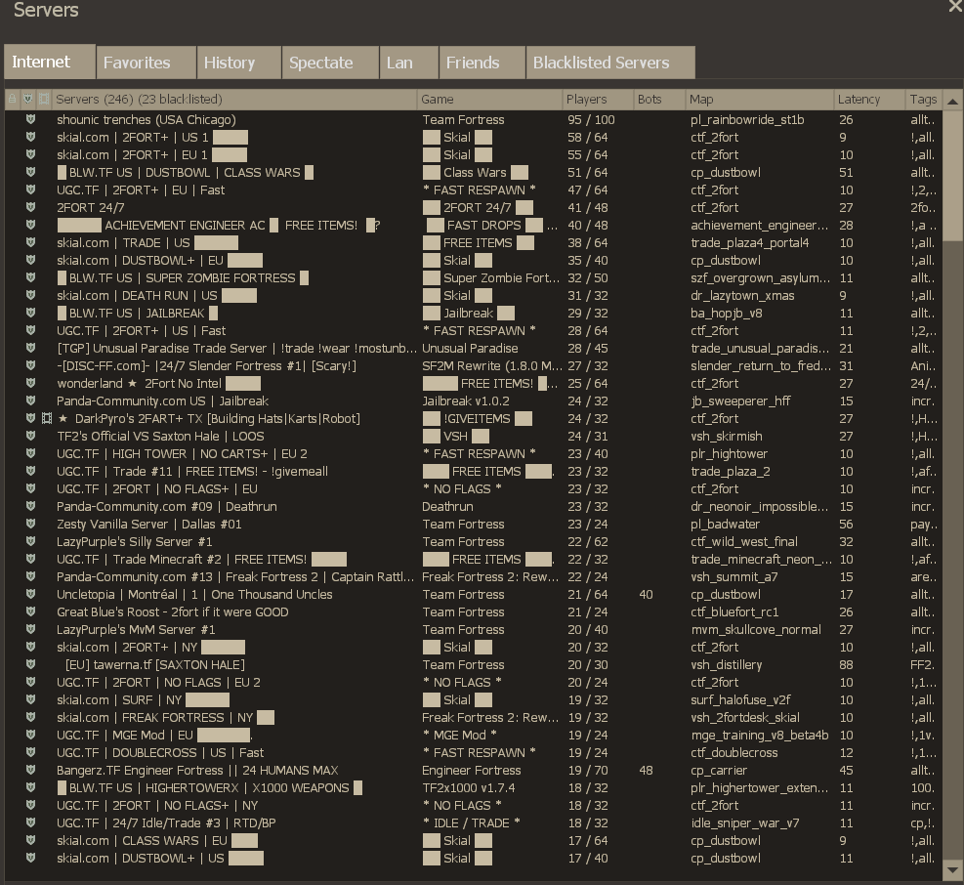Sort by the Servers (246) name column
Screen dimensions: 964x885
click(x=233, y=99)
